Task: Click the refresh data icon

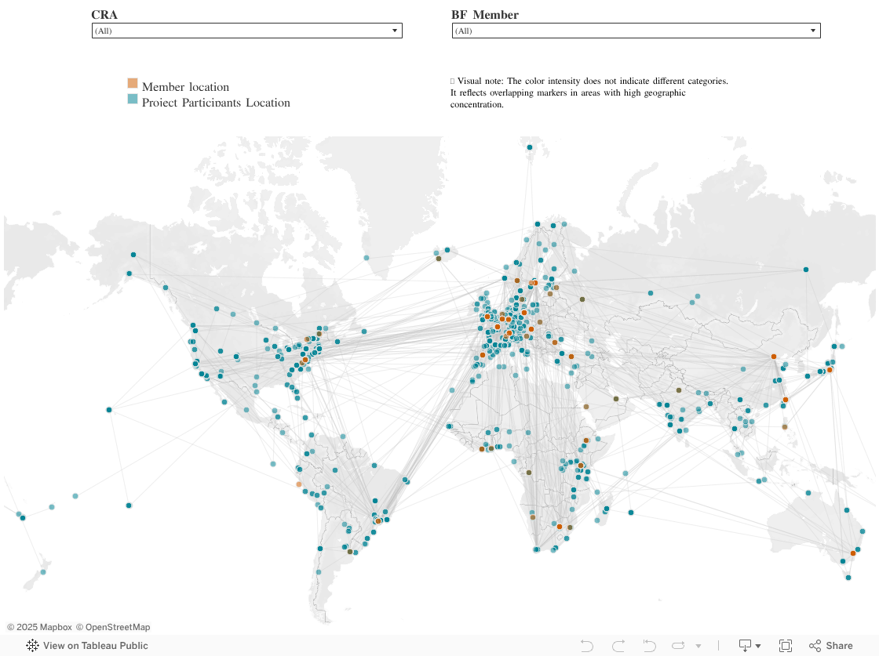Action: click(x=678, y=646)
